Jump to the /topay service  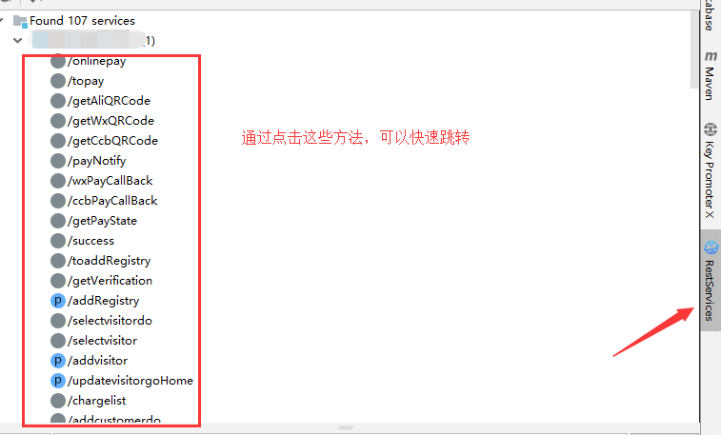pyautogui.click(x=86, y=81)
